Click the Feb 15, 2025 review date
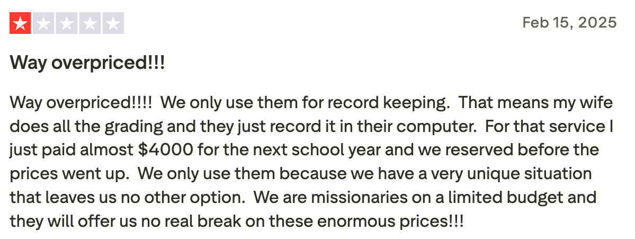 tap(569, 23)
